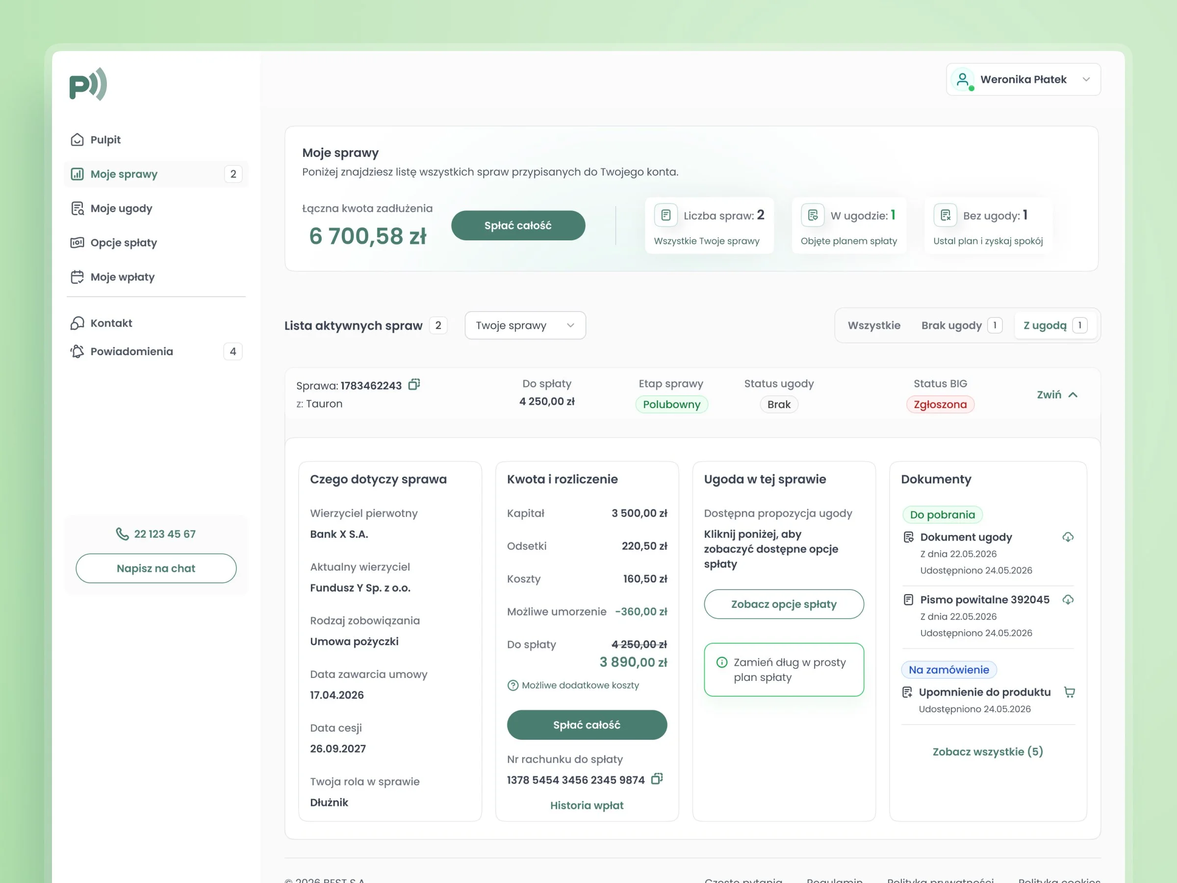
Task: Download Pismo powitalne 392045
Action: (x=1068, y=600)
